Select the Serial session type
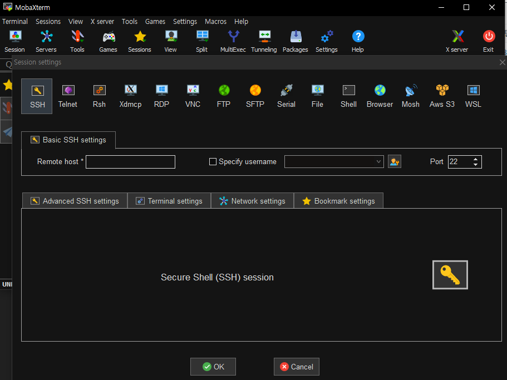This screenshot has width=507, height=380. pyautogui.click(x=286, y=96)
